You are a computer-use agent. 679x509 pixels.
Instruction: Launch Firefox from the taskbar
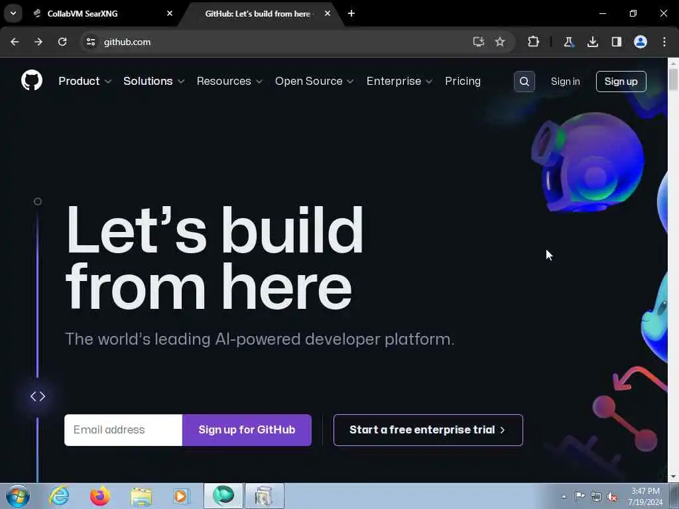(x=99, y=496)
